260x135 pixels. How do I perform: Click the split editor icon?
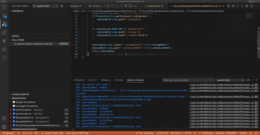[251, 6]
